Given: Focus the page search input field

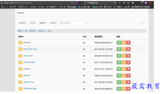Looking at the screenshot, I should pyautogui.click(x=71, y=23).
